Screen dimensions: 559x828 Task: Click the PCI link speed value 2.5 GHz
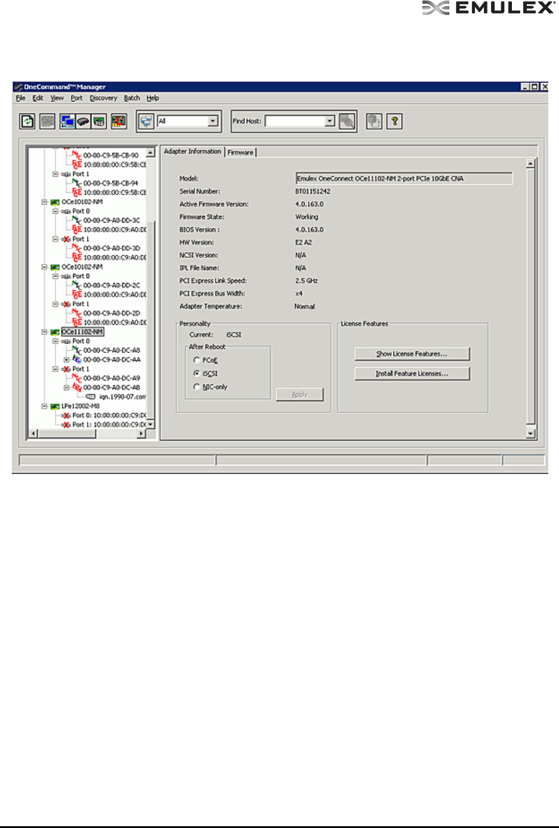pyautogui.click(x=306, y=281)
